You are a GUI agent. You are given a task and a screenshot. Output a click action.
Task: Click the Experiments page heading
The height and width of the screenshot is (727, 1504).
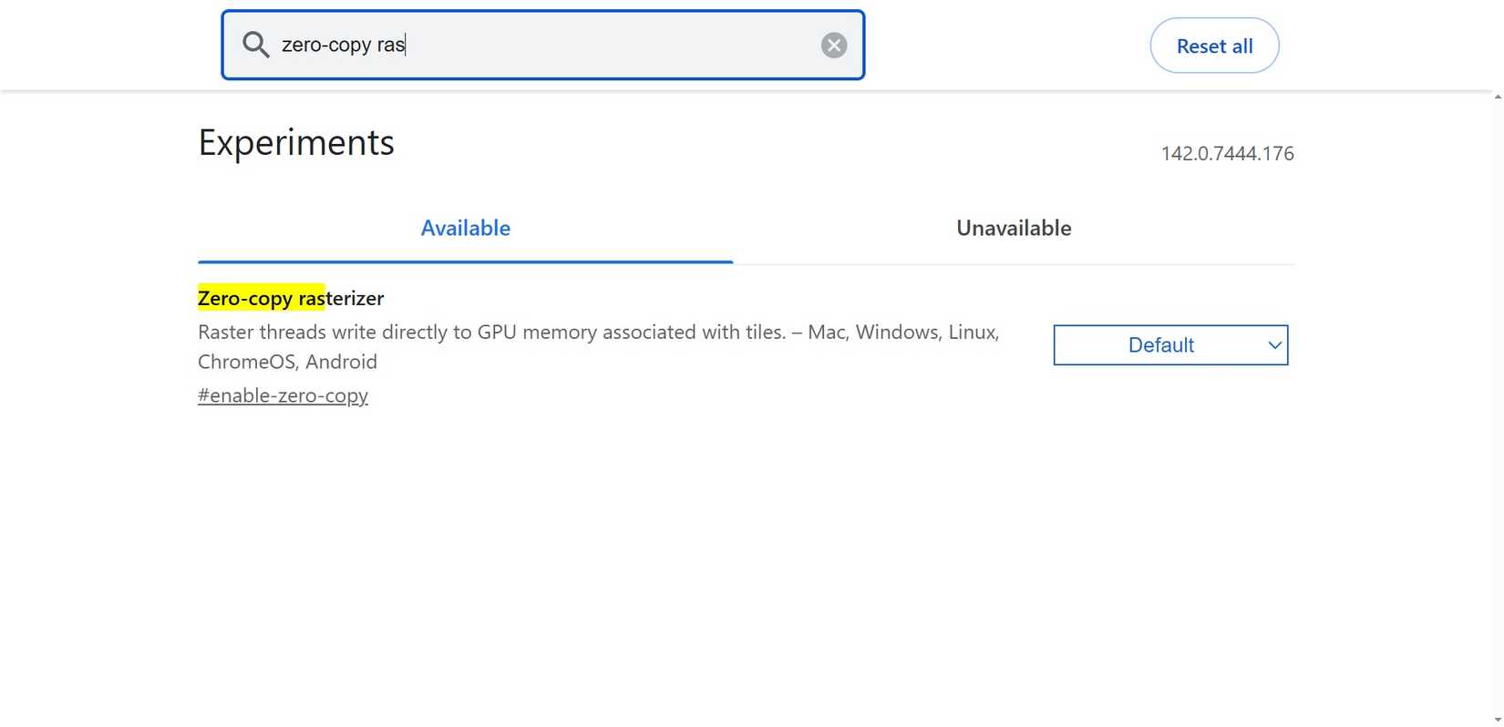point(295,142)
